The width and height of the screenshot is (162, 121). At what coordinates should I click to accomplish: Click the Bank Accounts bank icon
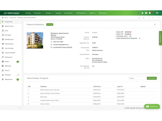[3, 26]
